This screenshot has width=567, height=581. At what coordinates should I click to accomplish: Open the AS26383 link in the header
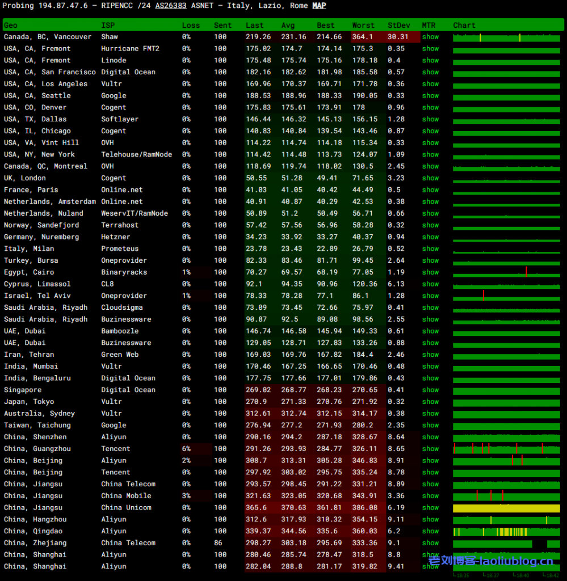pyautogui.click(x=171, y=6)
